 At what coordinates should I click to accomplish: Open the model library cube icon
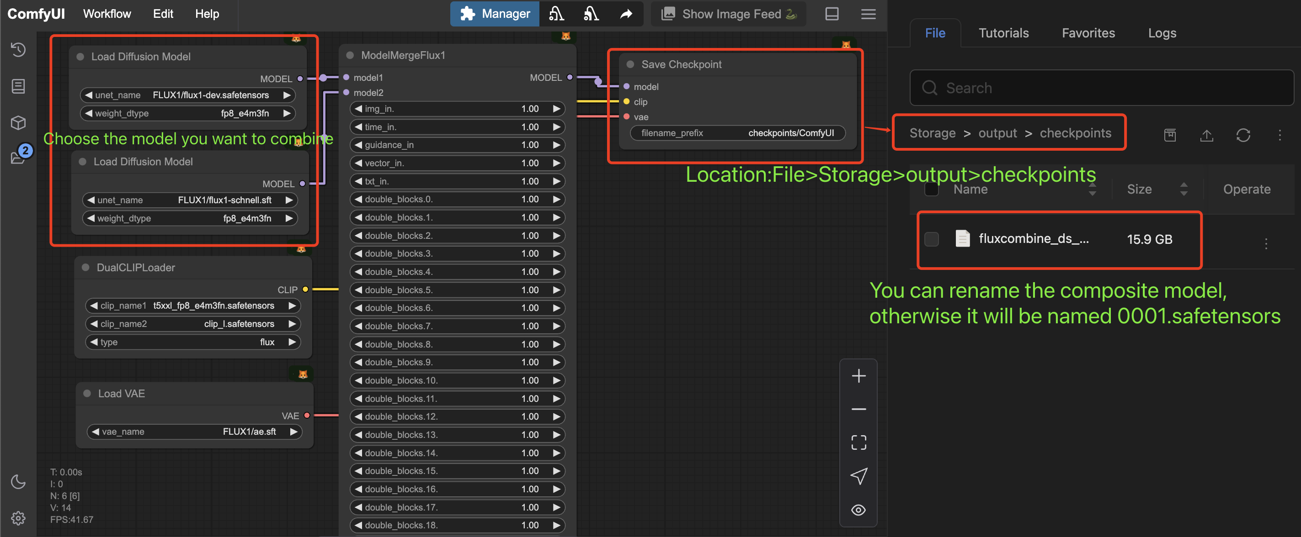pos(18,123)
